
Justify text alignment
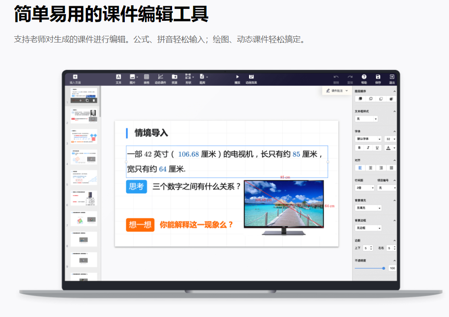(391, 168)
